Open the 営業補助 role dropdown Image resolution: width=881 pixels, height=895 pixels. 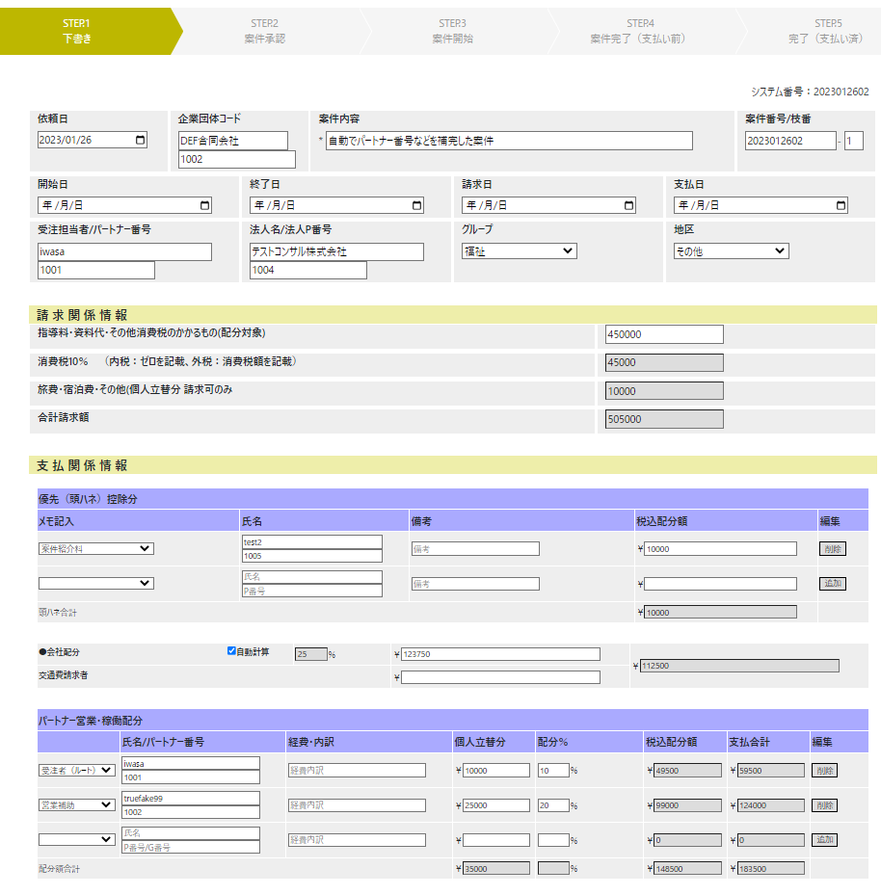pos(76,805)
